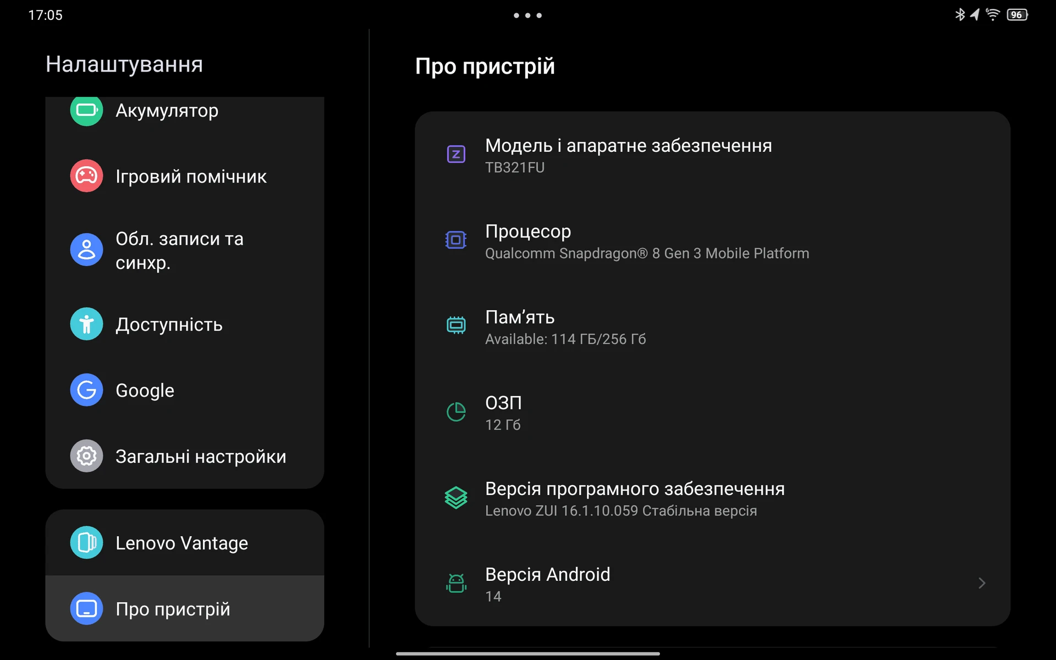Tap the green Акумулятор battery icon
Viewport: 1056px width, 660px height.
(x=86, y=111)
